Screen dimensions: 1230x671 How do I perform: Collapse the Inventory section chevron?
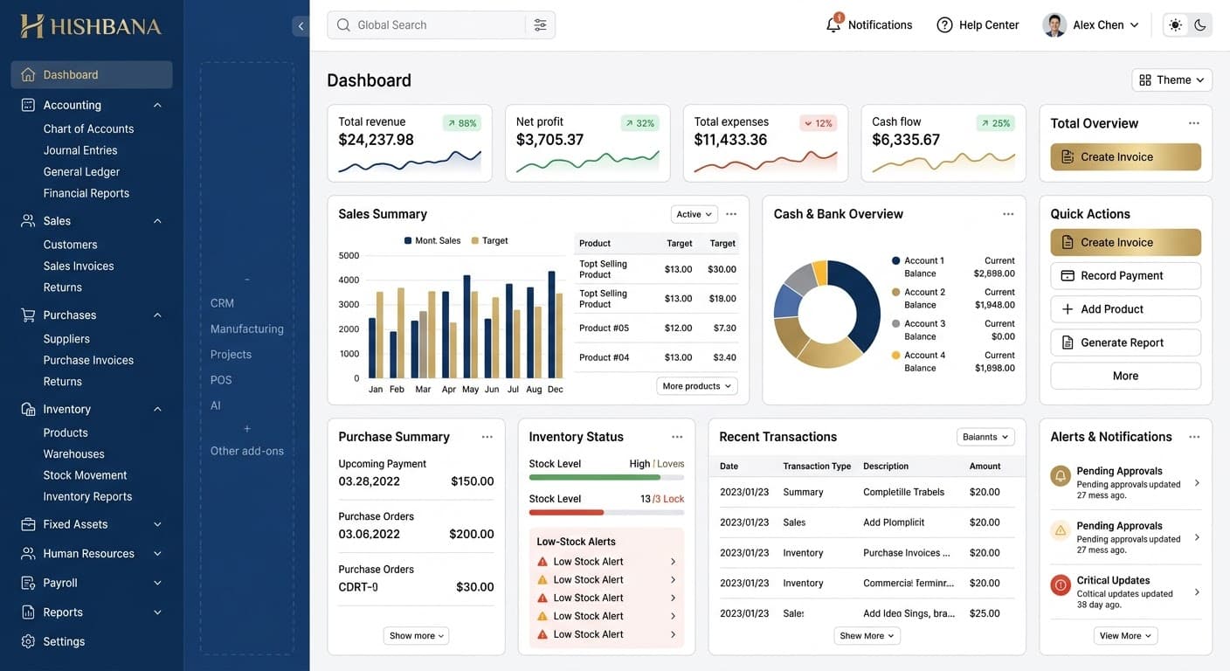click(157, 409)
